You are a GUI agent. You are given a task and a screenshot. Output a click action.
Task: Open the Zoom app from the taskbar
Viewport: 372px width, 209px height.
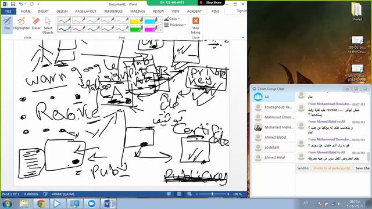(91, 204)
